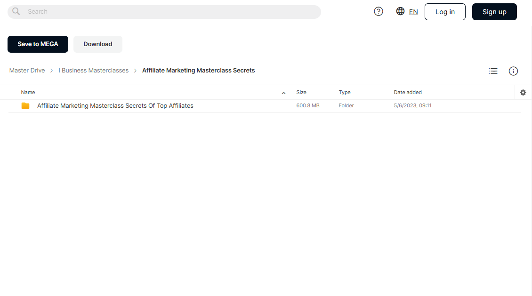Click the Folder type cell
This screenshot has height=296, width=532.
tap(346, 105)
